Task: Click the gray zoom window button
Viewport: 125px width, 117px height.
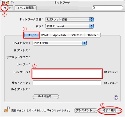Action: [x=12, y=2]
